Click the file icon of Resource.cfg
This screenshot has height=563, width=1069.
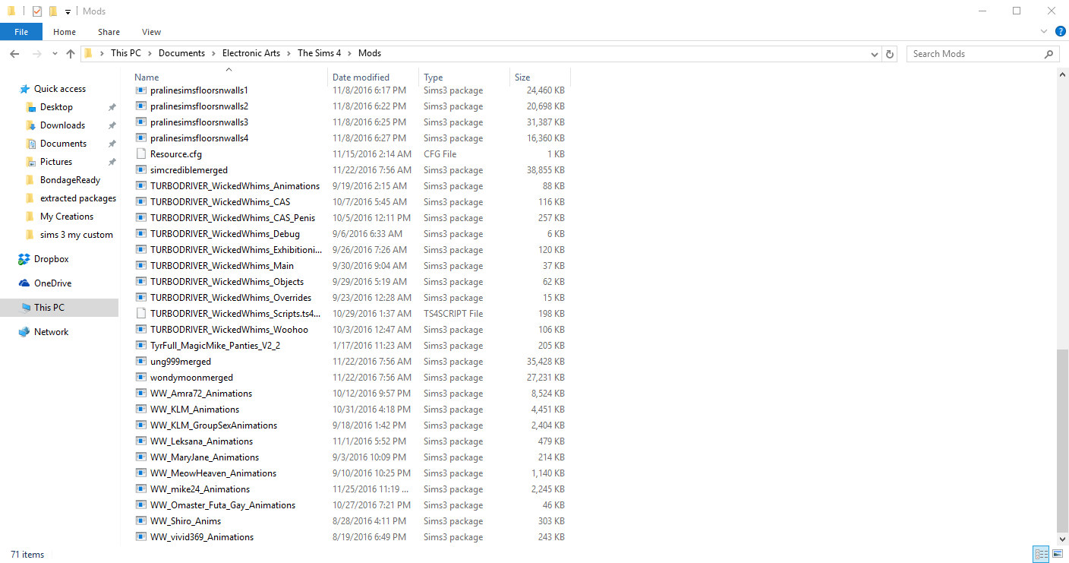pyautogui.click(x=140, y=154)
